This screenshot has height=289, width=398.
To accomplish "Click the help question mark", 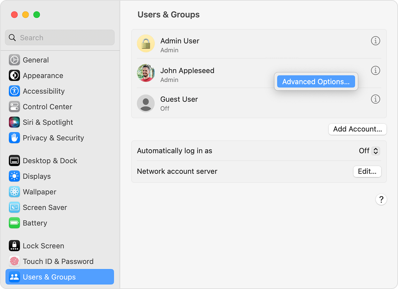I will pyautogui.click(x=381, y=200).
